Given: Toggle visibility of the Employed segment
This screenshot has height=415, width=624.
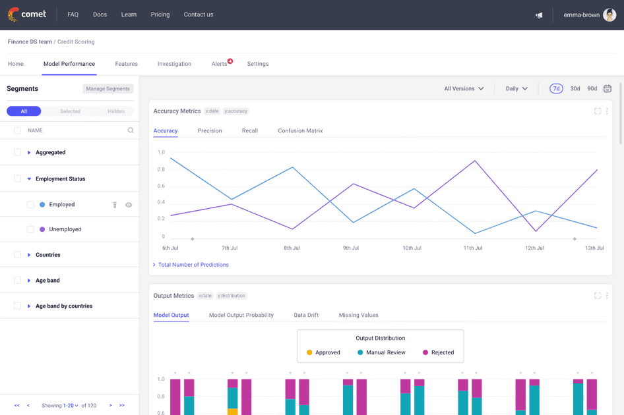Looking at the screenshot, I should coord(129,205).
